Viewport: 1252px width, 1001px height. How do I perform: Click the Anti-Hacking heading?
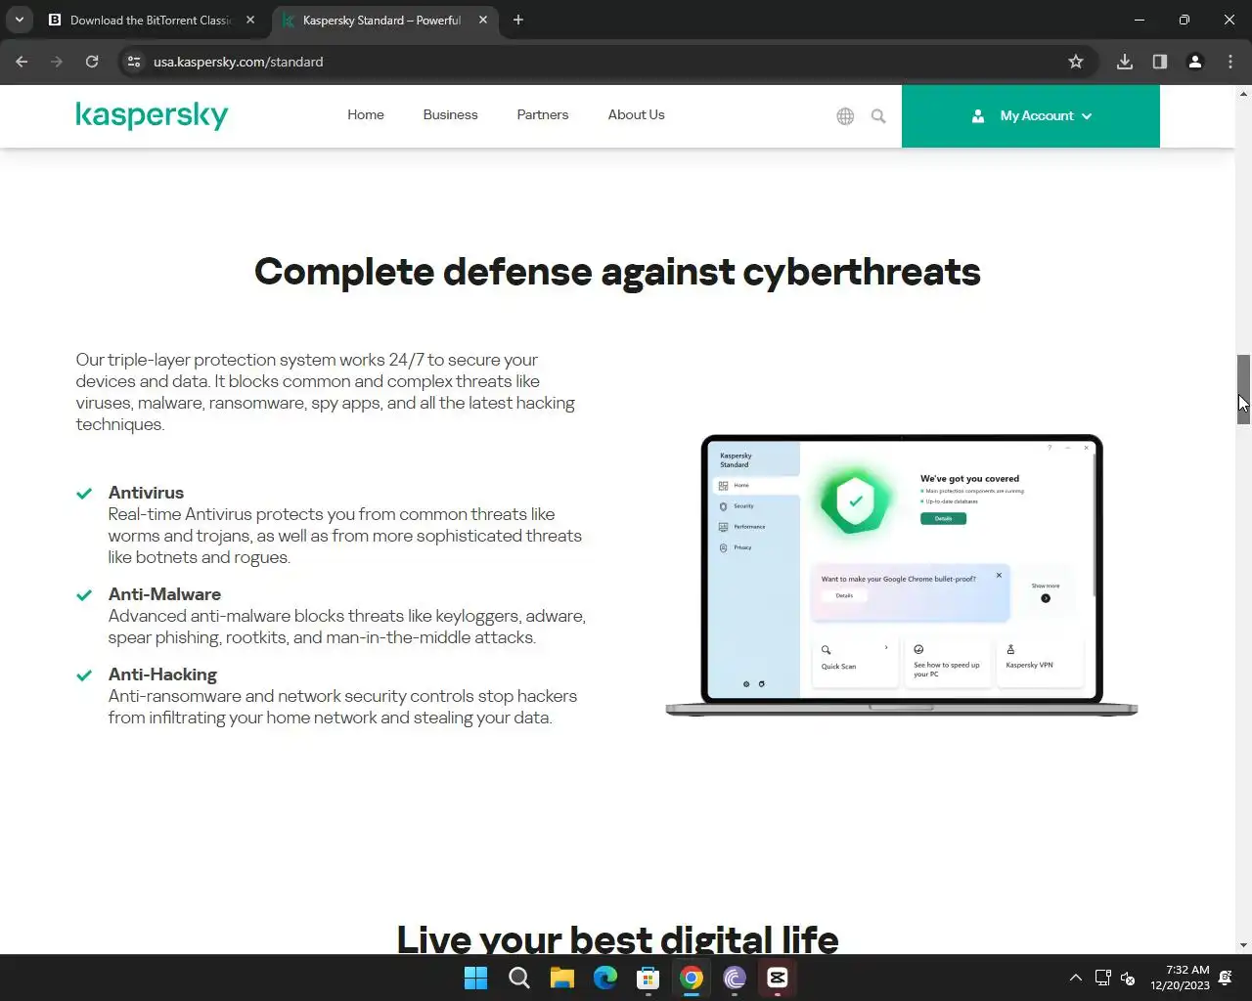162,675
